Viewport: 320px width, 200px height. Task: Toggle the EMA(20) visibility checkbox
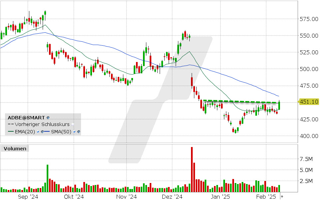(x=38, y=132)
